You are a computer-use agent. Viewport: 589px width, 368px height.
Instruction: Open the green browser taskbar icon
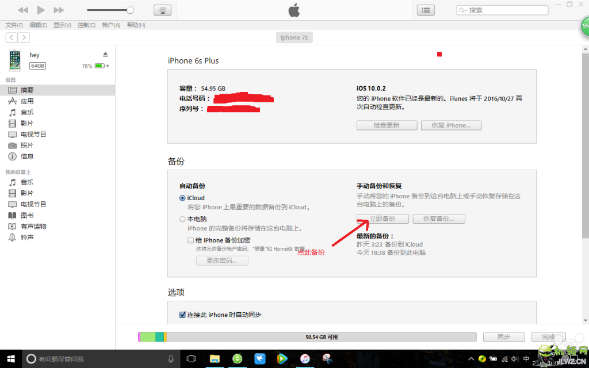tap(238, 359)
